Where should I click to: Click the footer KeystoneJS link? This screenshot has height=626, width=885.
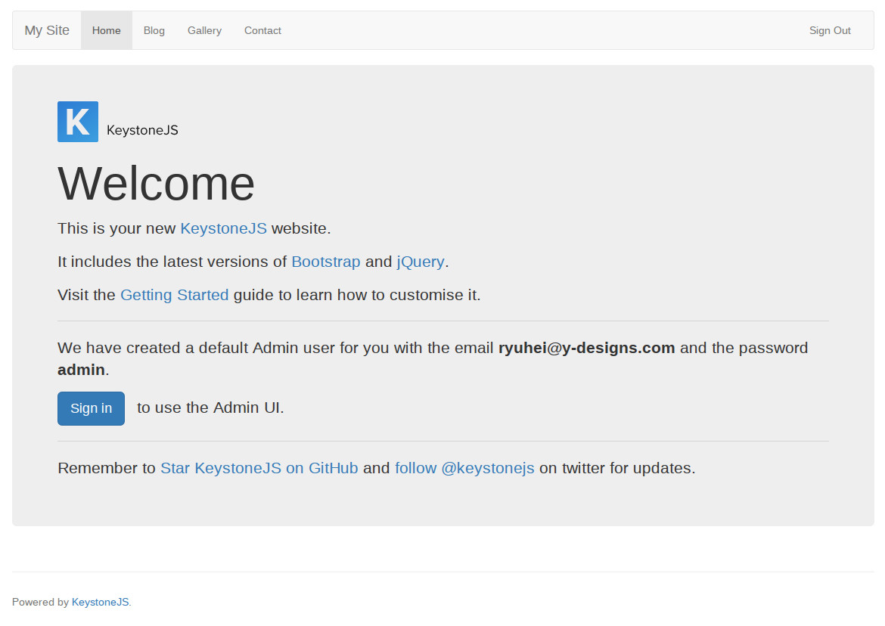click(100, 602)
